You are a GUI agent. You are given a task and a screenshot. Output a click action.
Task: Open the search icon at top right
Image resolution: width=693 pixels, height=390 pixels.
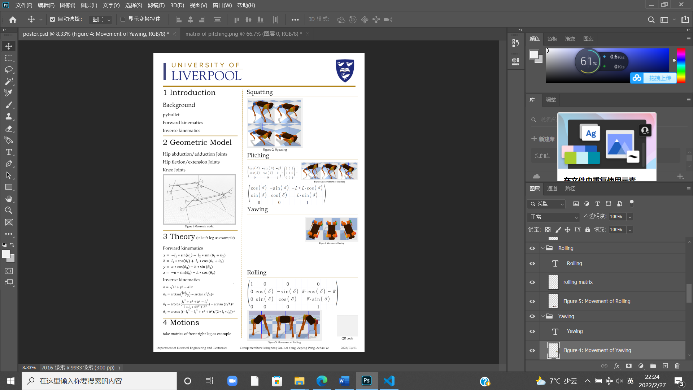[651, 19]
